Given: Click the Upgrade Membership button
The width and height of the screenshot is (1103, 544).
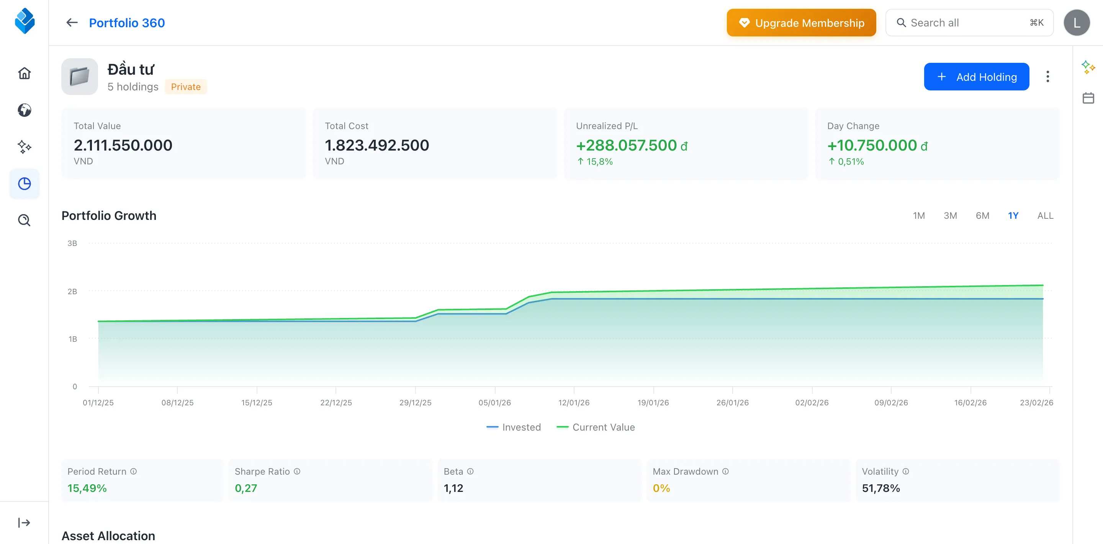Looking at the screenshot, I should click(801, 22).
